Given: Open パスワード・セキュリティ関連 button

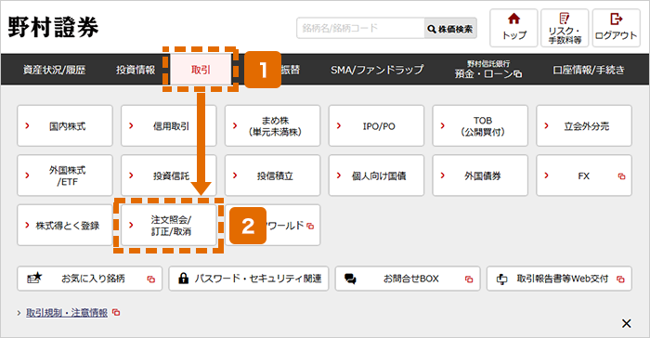Looking at the screenshot, I should tap(249, 279).
